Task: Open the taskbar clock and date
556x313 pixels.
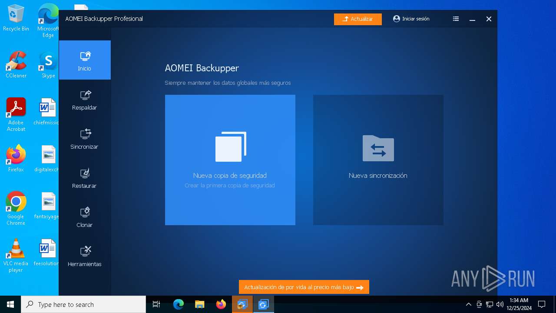Action: [x=519, y=304]
